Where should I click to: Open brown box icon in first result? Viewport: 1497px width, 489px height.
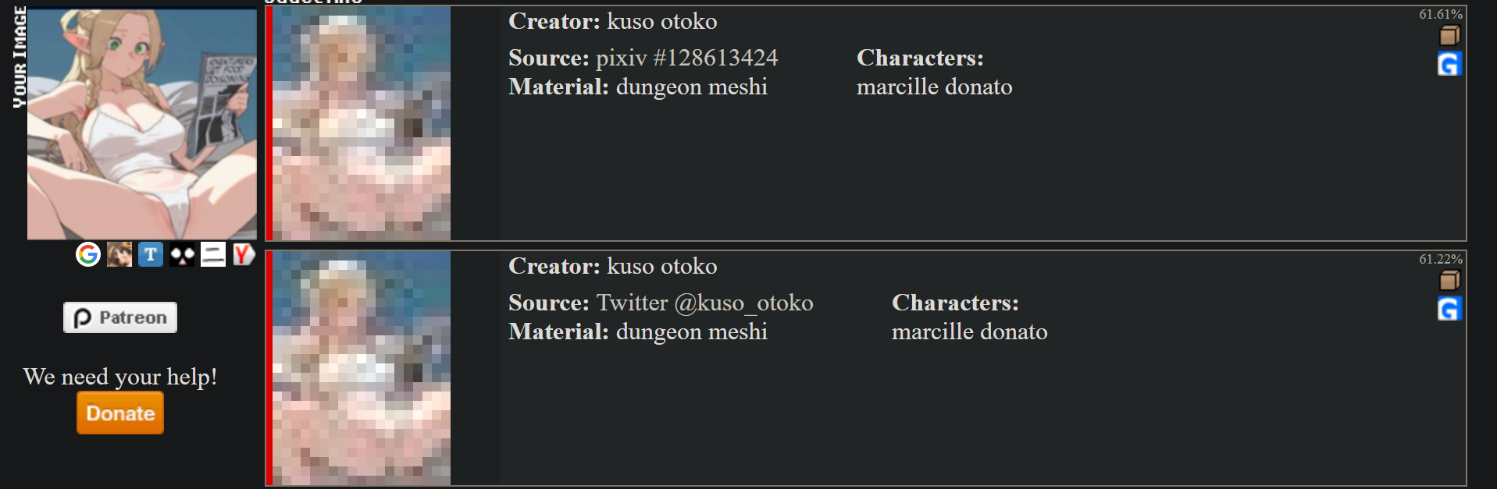(x=1449, y=36)
